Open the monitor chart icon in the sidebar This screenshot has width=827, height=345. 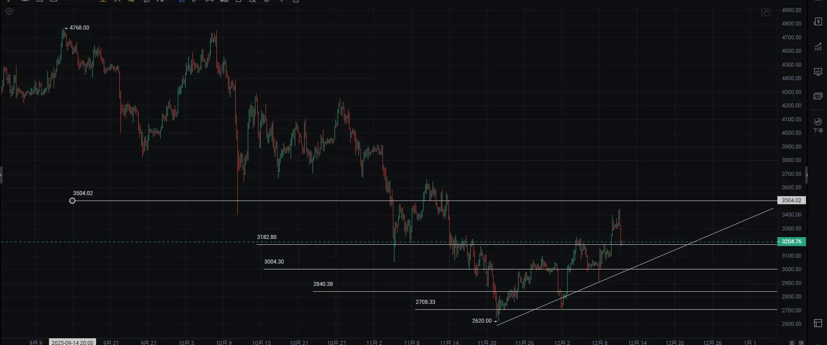818,72
